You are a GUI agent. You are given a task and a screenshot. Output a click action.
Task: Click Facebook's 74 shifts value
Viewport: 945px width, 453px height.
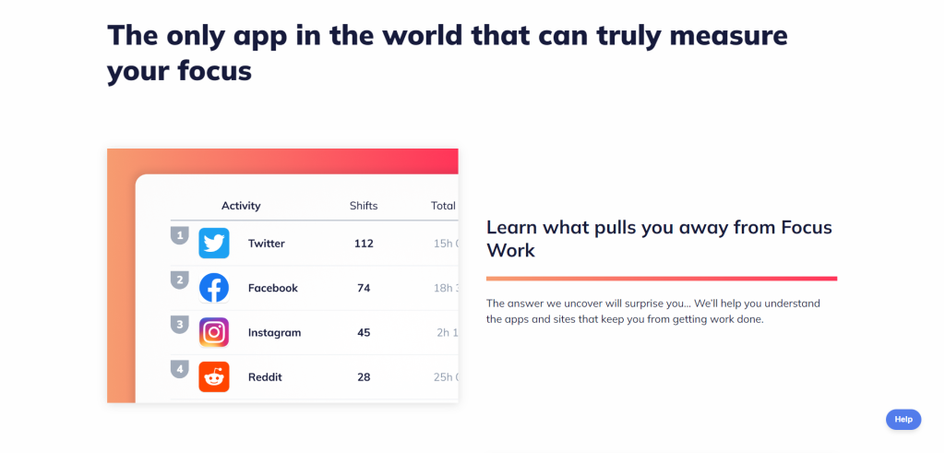click(x=364, y=288)
